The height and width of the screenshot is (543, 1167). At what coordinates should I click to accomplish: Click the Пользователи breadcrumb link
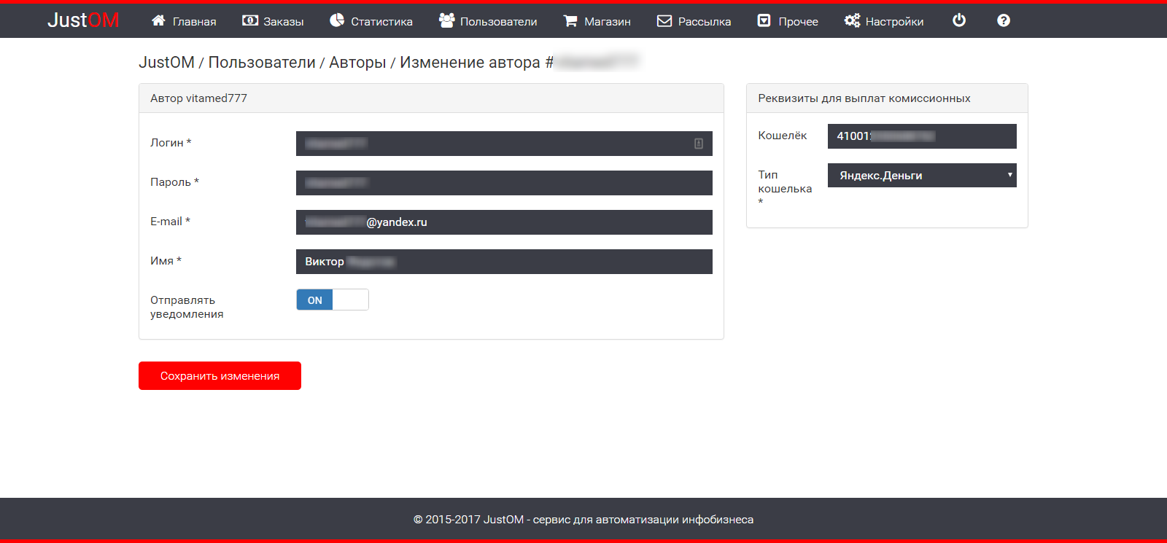[262, 63]
